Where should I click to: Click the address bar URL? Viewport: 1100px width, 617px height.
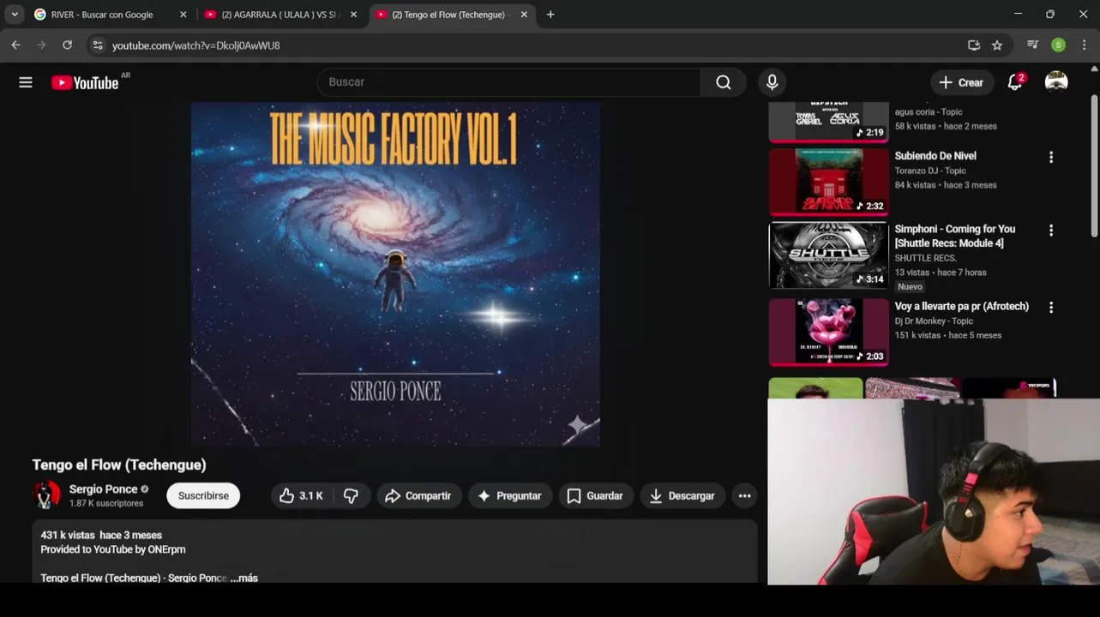click(x=195, y=45)
